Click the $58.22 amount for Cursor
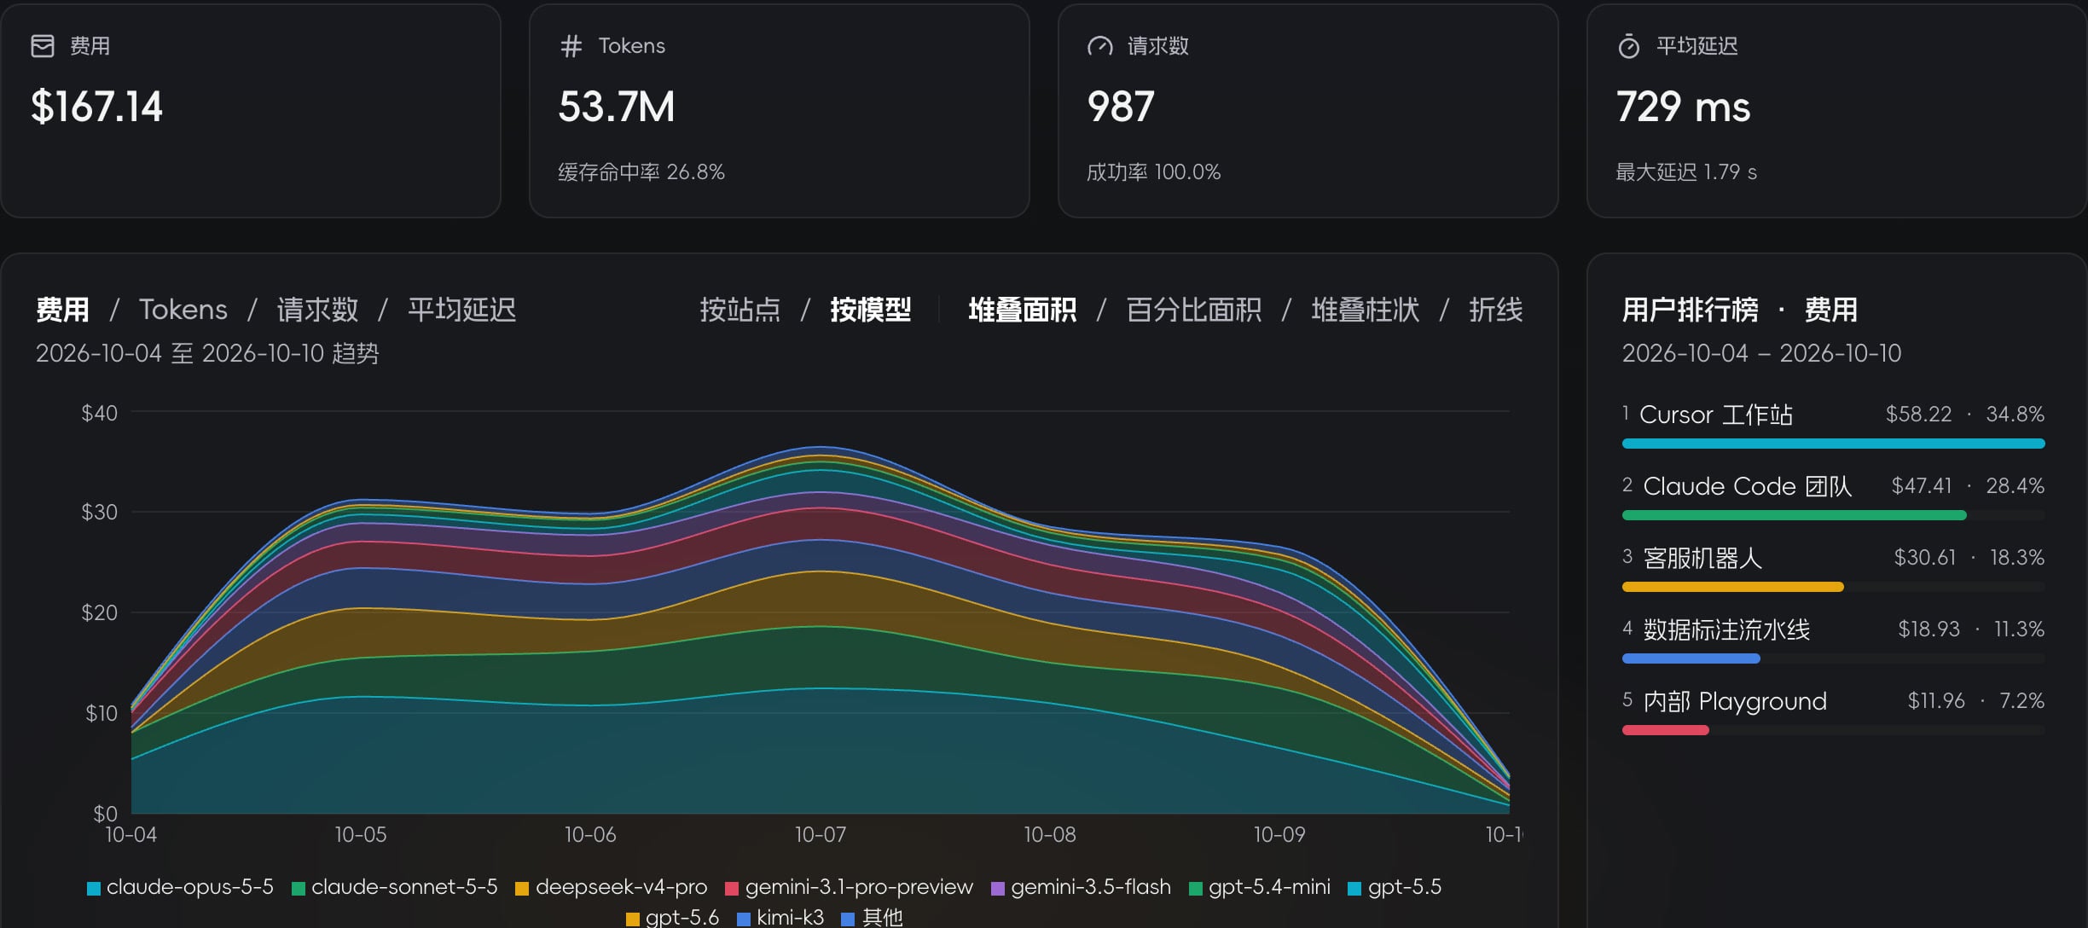2088x928 pixels. click(1918, 415)
